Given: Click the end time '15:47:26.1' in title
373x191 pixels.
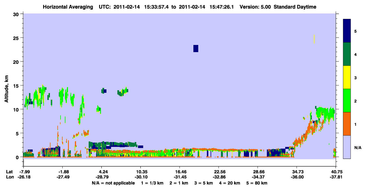Looking at the screenshot, I should pos(222,7).
